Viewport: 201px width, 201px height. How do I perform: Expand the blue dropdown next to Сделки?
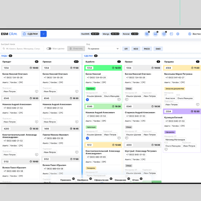click(44, 34)
